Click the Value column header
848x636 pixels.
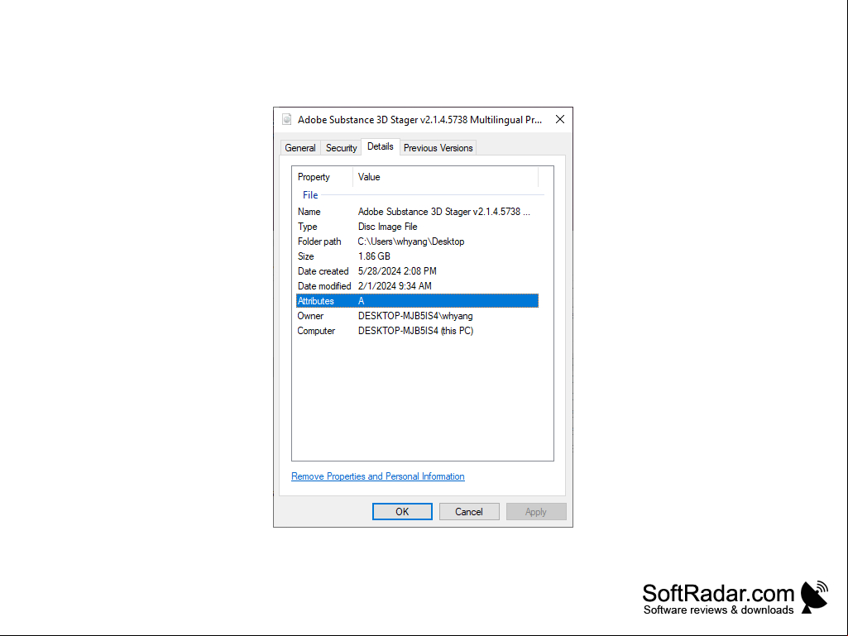(446, 177)
